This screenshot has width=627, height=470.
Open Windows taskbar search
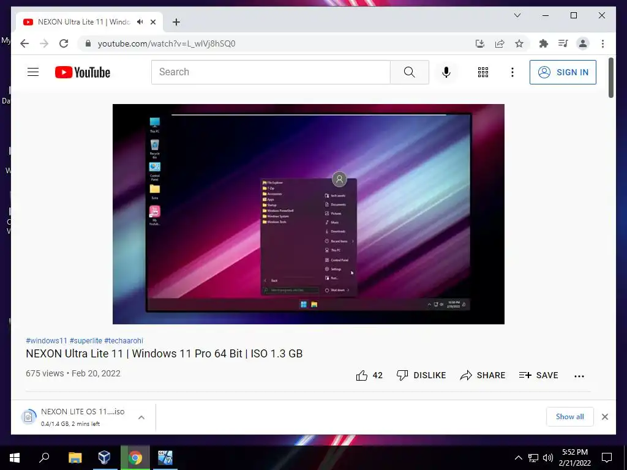coord(44,458)
